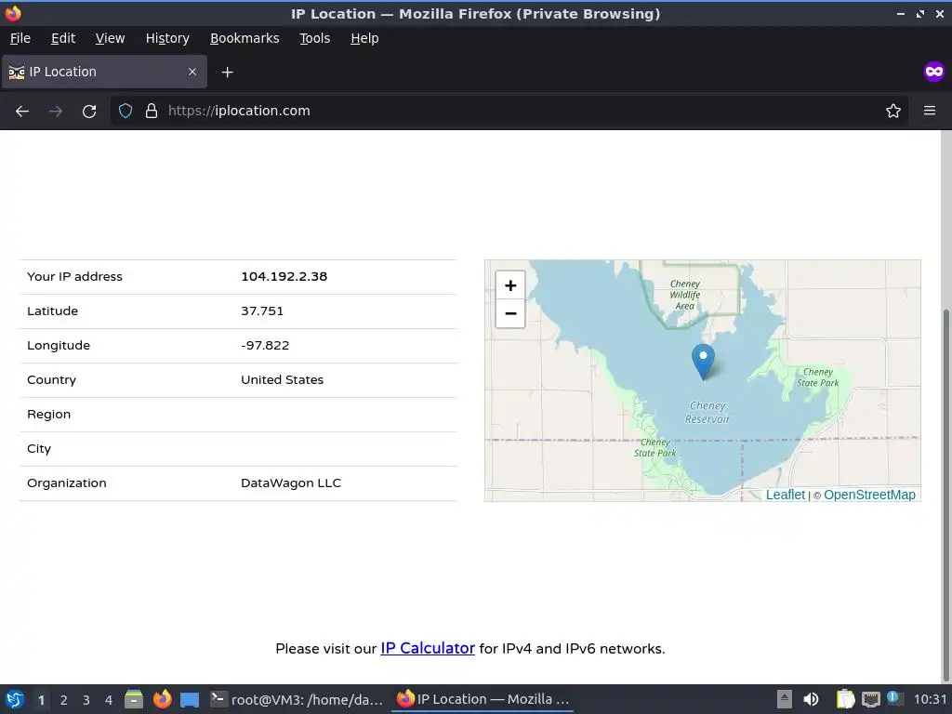This screenshot has width=952, height=714.
Task: Click the private browsing mask icon
Action: (933, 72)
